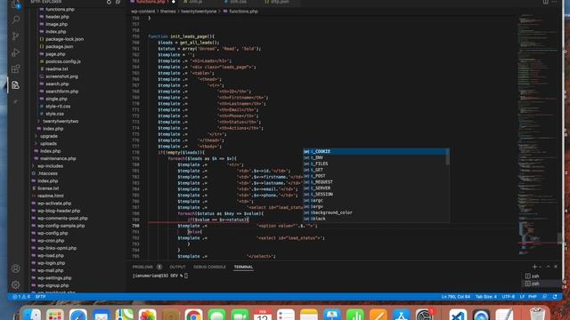Viewport: 570px width, 320px height.
Task: Click the themes breadcrumb segment
Action: coord(168,12)
